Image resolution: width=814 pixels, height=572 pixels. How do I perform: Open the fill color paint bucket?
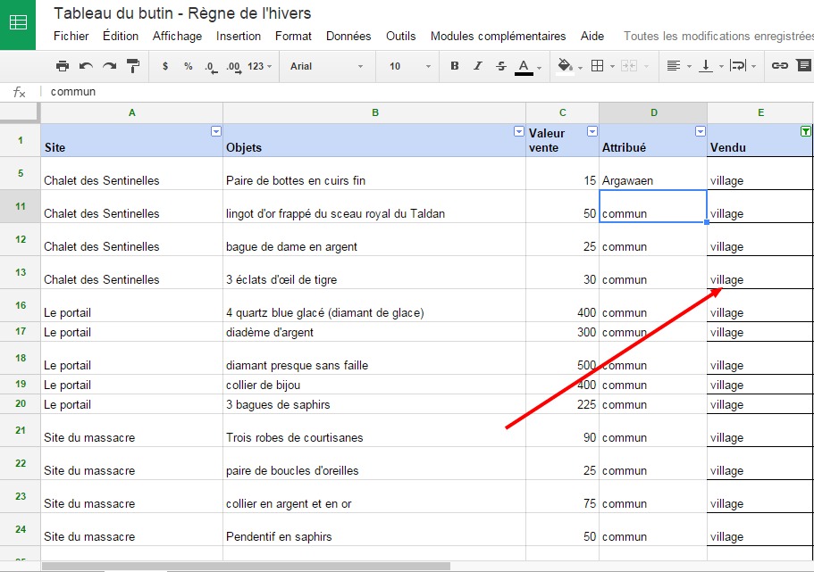565,66
